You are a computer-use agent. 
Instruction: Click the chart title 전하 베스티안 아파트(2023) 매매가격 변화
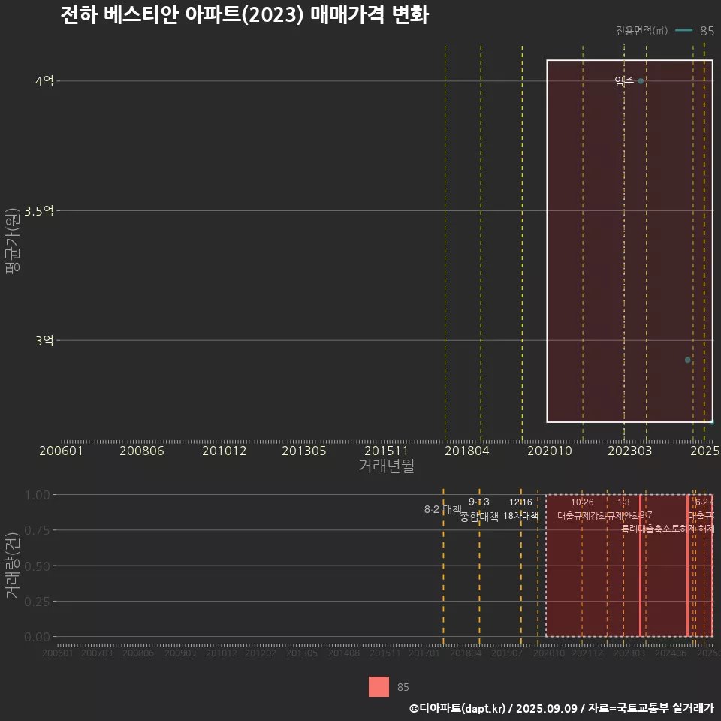point(244,15)
